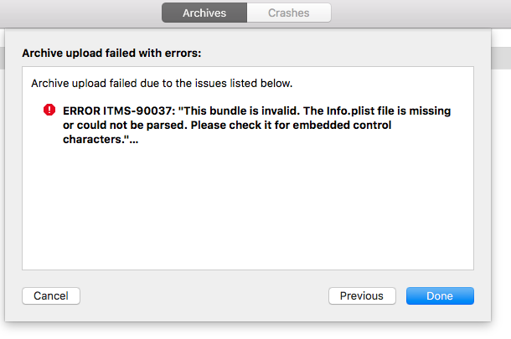This screenshot has width=511, height=339.
Task: Click the toolbar area right of Crashes tab
Action: pyautogui.click(x=421, y=13)
